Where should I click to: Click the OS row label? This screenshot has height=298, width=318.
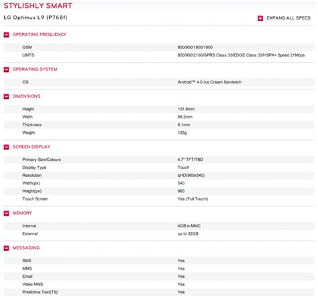pyautogui.click(x=25, y=82)
